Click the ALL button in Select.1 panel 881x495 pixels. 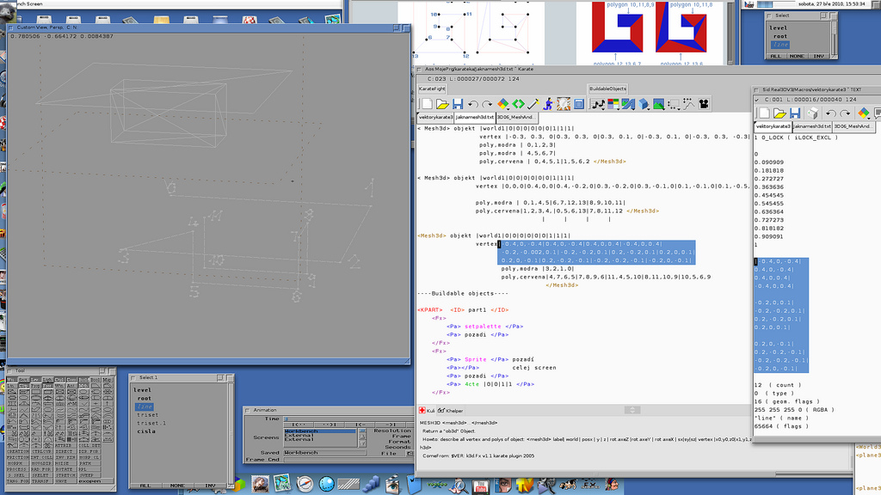tap(145, 486)
